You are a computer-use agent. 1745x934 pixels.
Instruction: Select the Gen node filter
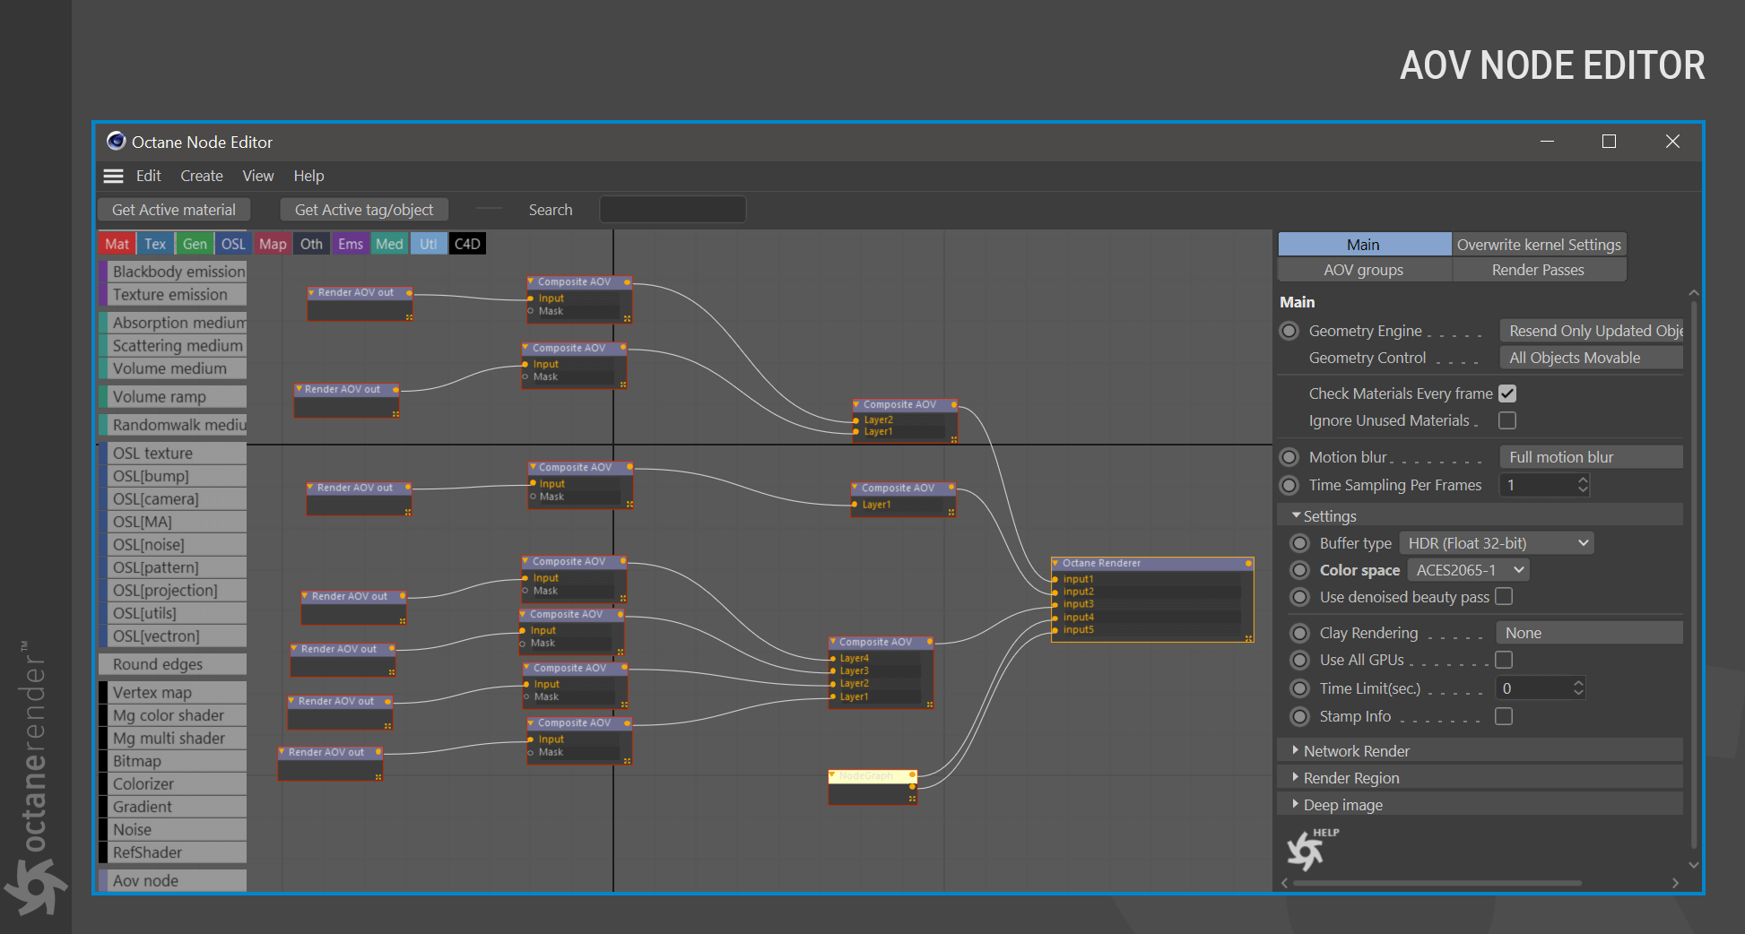[195, 244]
